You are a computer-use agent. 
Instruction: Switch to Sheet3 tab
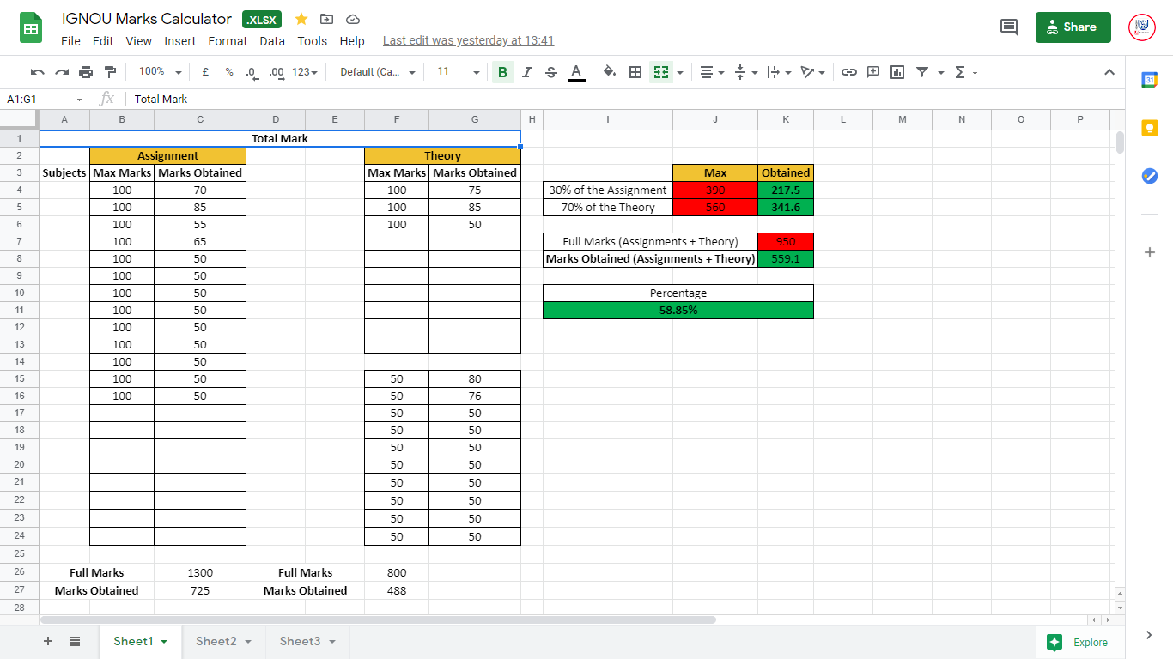pos(307,641)
